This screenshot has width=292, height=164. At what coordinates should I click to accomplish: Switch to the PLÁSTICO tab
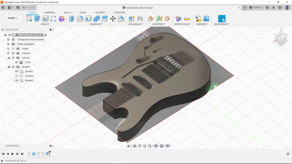[100, 13]
